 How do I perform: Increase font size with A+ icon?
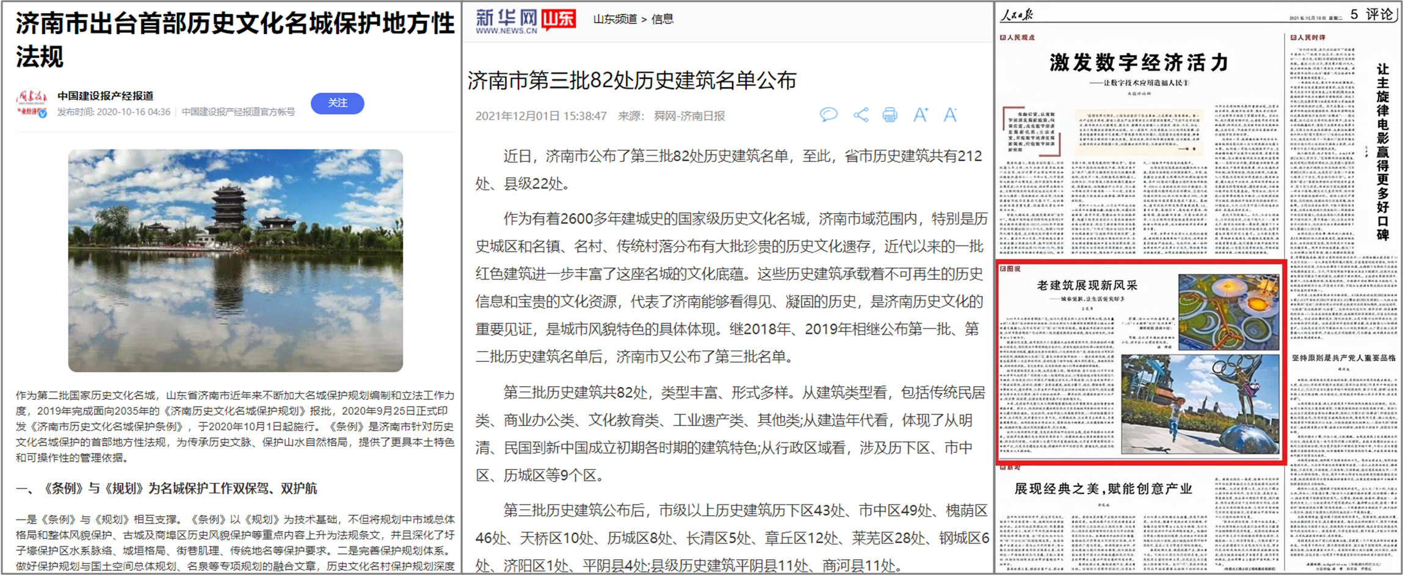click(921, 115)
